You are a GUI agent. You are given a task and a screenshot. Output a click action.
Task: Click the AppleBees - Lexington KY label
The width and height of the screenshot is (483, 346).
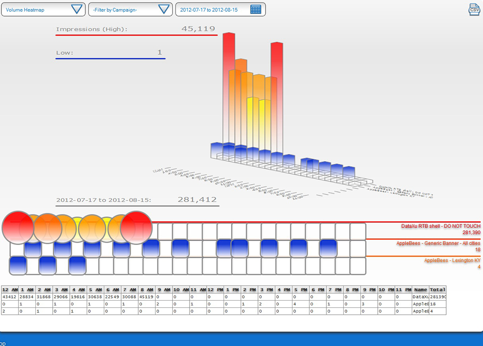pyautogui.click(x=452, y=261)
